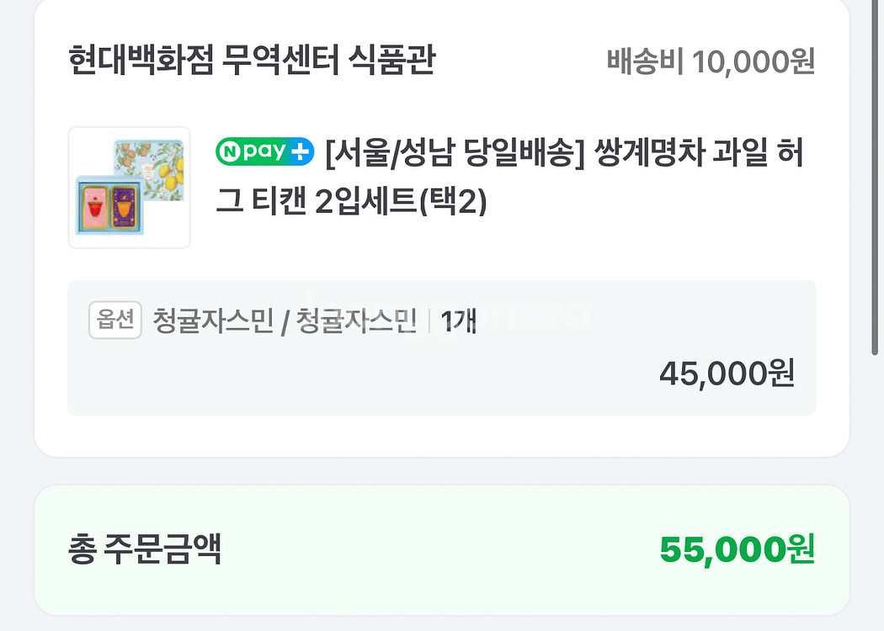Click the 1개 quantity text
Image resolution: width=884 pixels, height=631 pixels.
pyautogui.click(x=459, y=321)
